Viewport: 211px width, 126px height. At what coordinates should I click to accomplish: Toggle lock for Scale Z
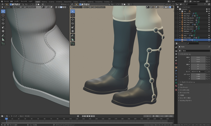click(x=207, y=79)
